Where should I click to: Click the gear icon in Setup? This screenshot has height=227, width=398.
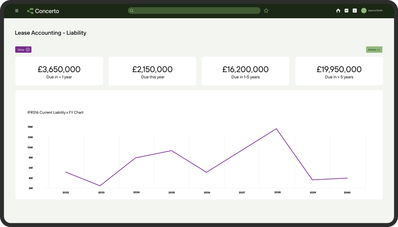[28, 50]
